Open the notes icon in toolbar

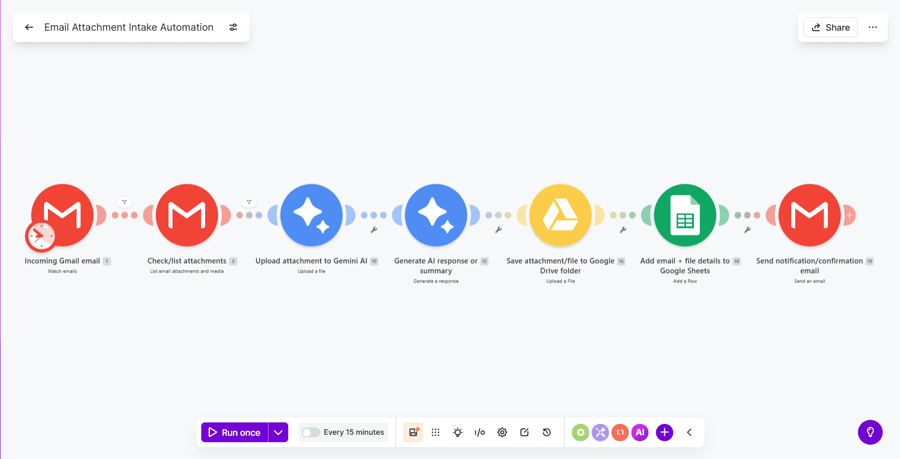(524, 432)
